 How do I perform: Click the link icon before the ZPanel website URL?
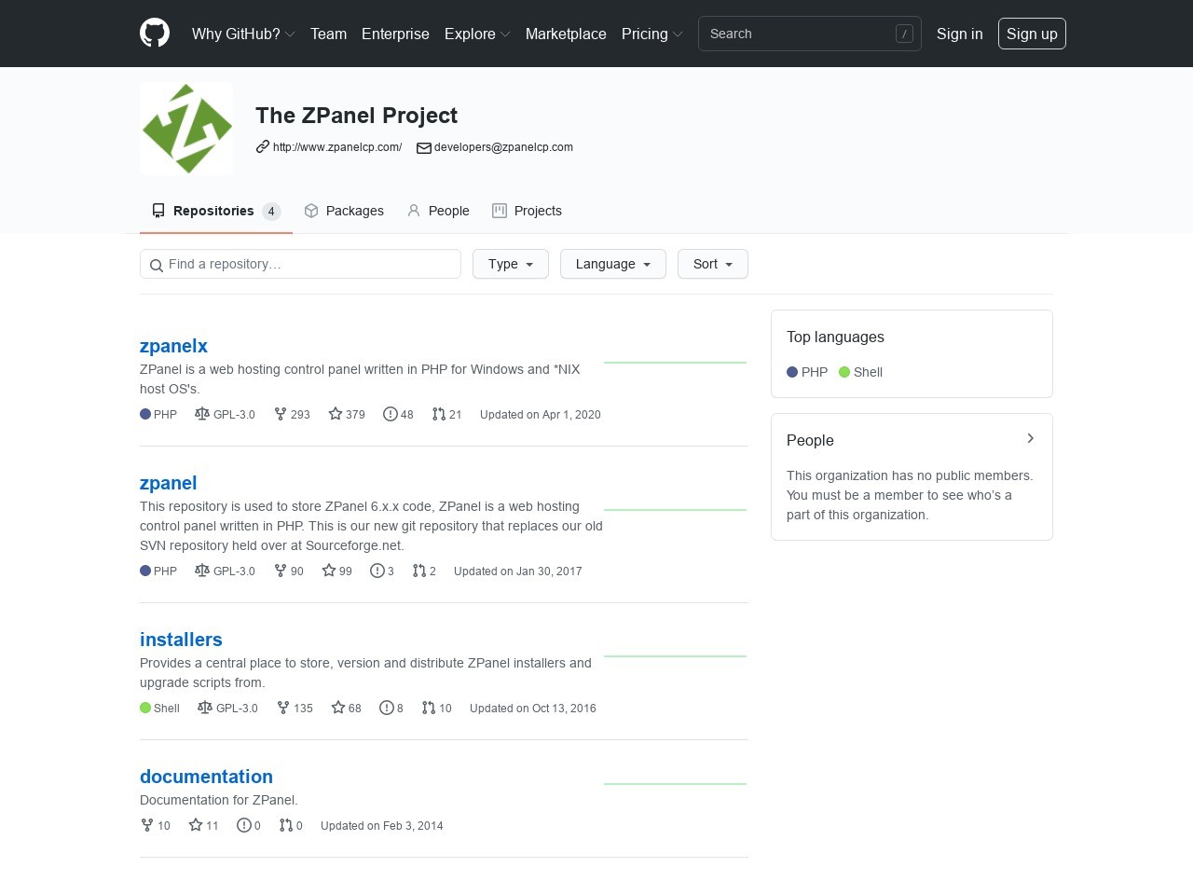262,147
